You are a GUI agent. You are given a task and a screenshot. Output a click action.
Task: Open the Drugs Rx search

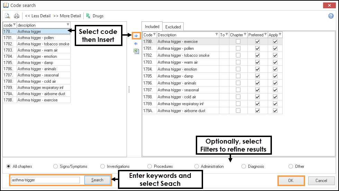point(94,16)
